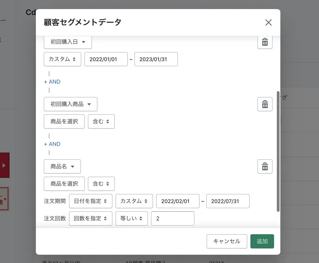Delete the 初回購入日 condition with trash icon

pos(265,42)
